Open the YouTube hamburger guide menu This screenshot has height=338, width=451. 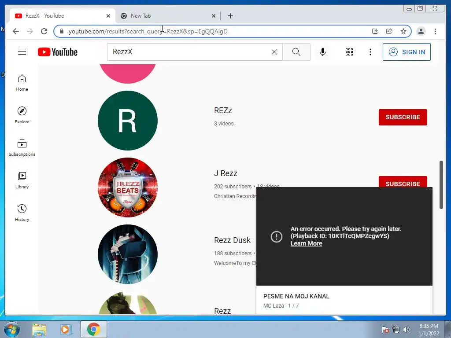(22, 52)
